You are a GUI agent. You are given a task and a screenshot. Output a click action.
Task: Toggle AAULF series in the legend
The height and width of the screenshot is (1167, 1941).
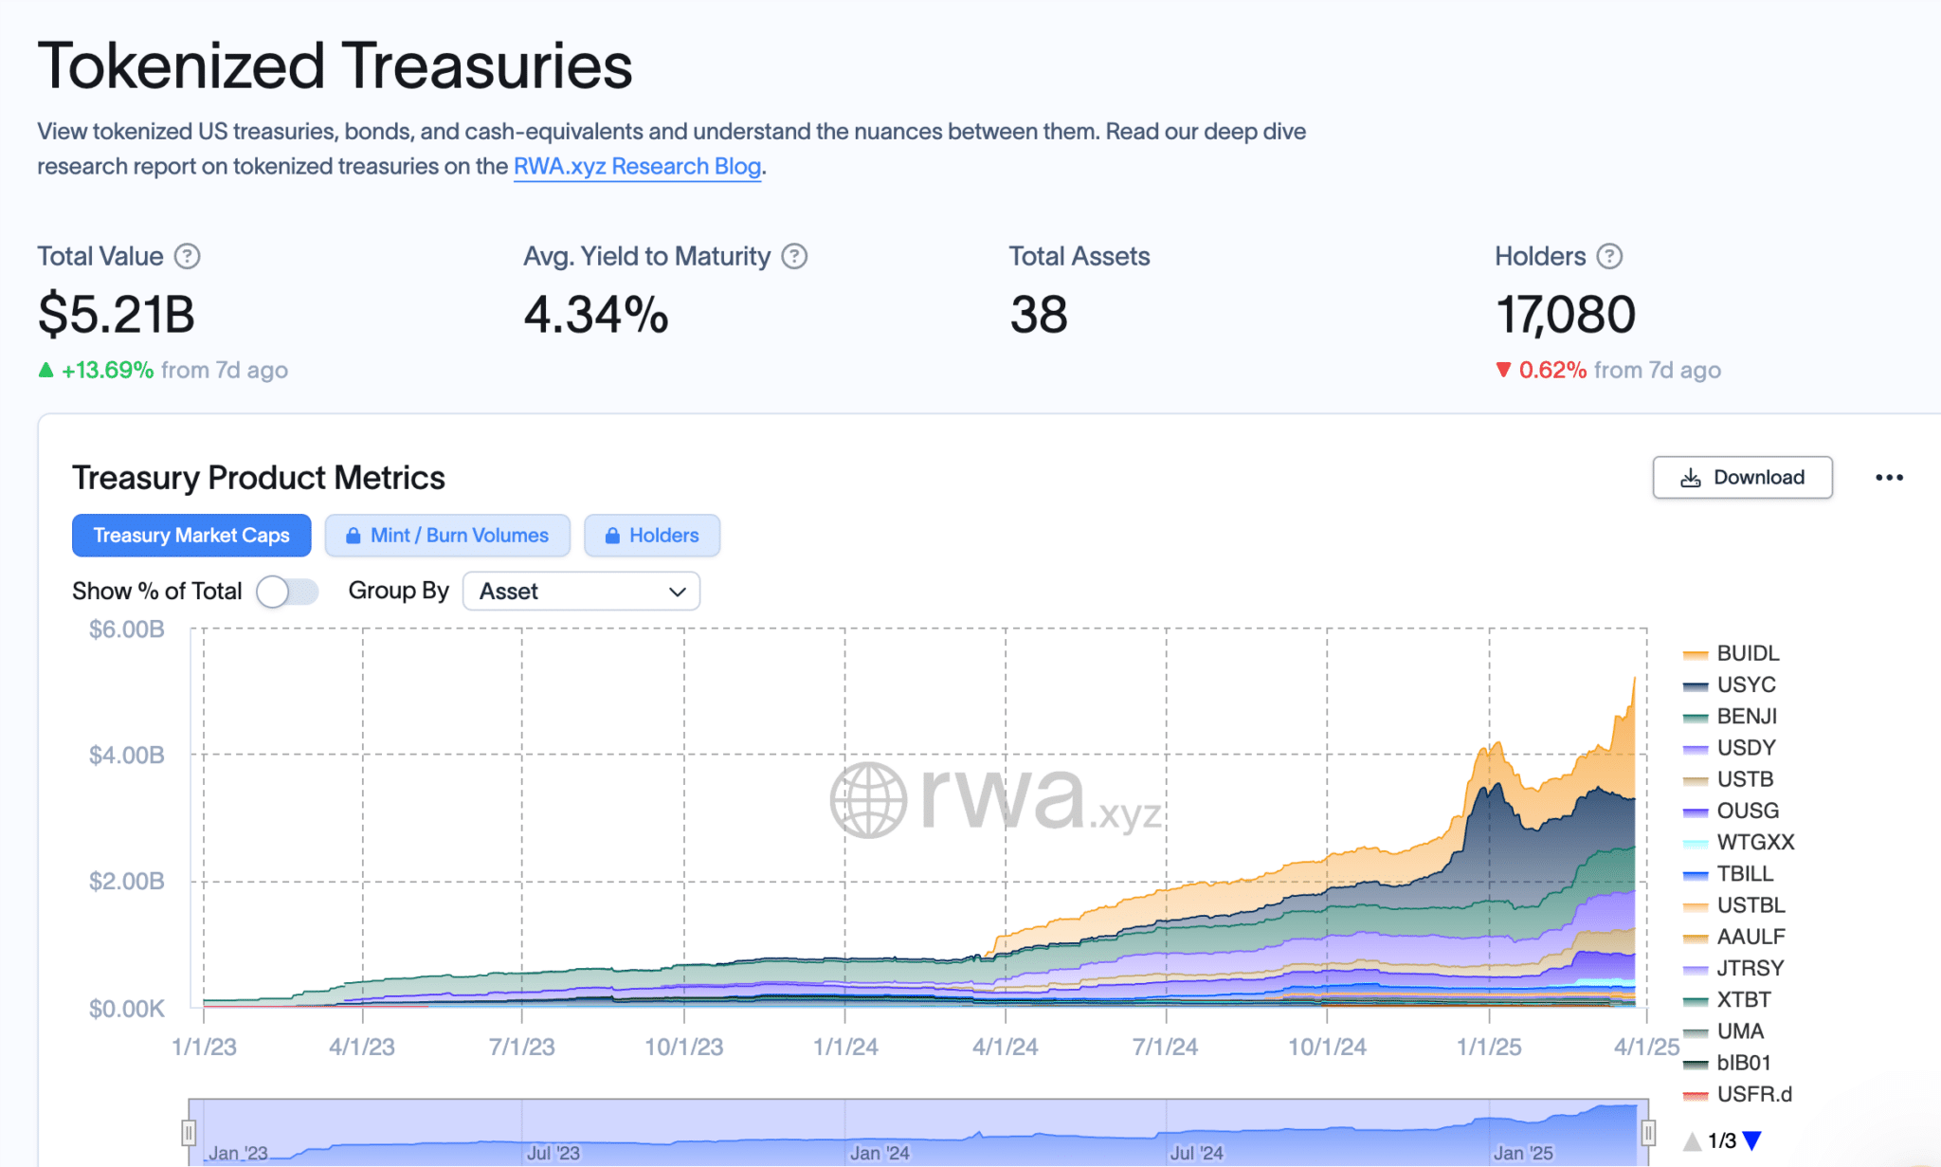tap(1733, 937)
